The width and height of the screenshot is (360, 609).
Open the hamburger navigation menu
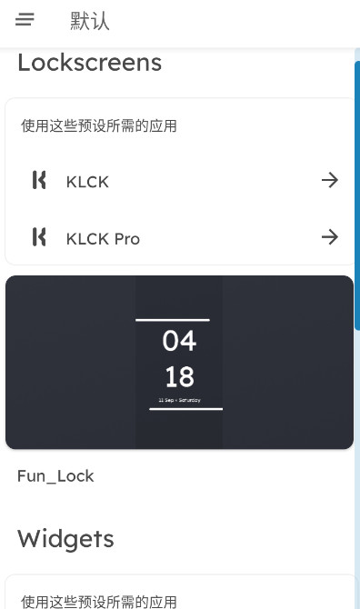(25, 19)
